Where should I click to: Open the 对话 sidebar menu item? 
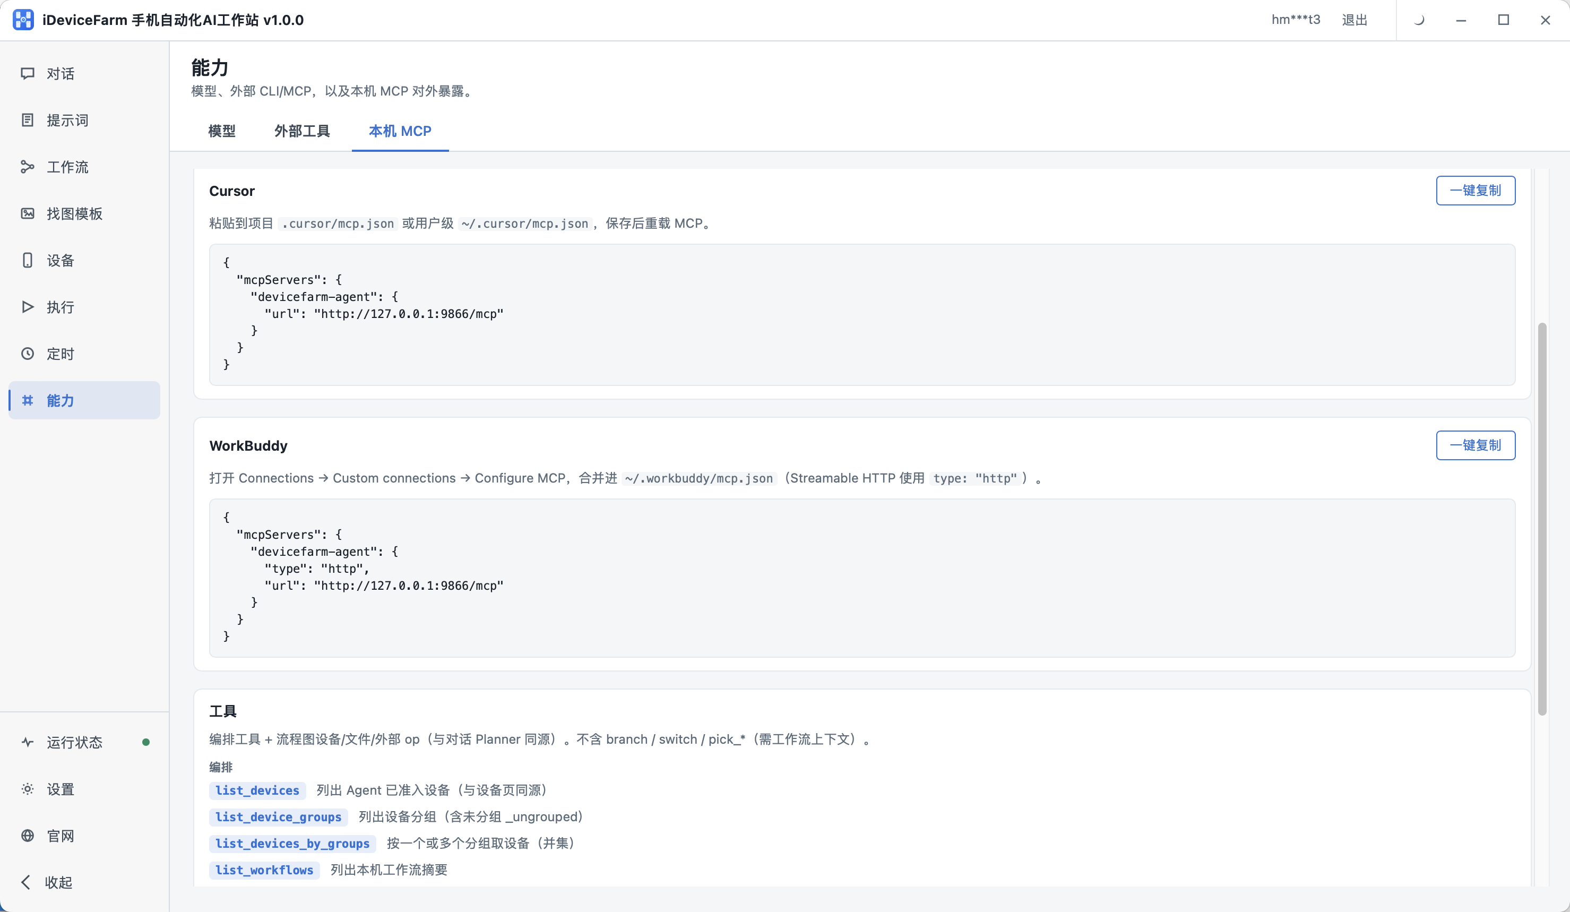pyautogui.click(x=84, y=73)
